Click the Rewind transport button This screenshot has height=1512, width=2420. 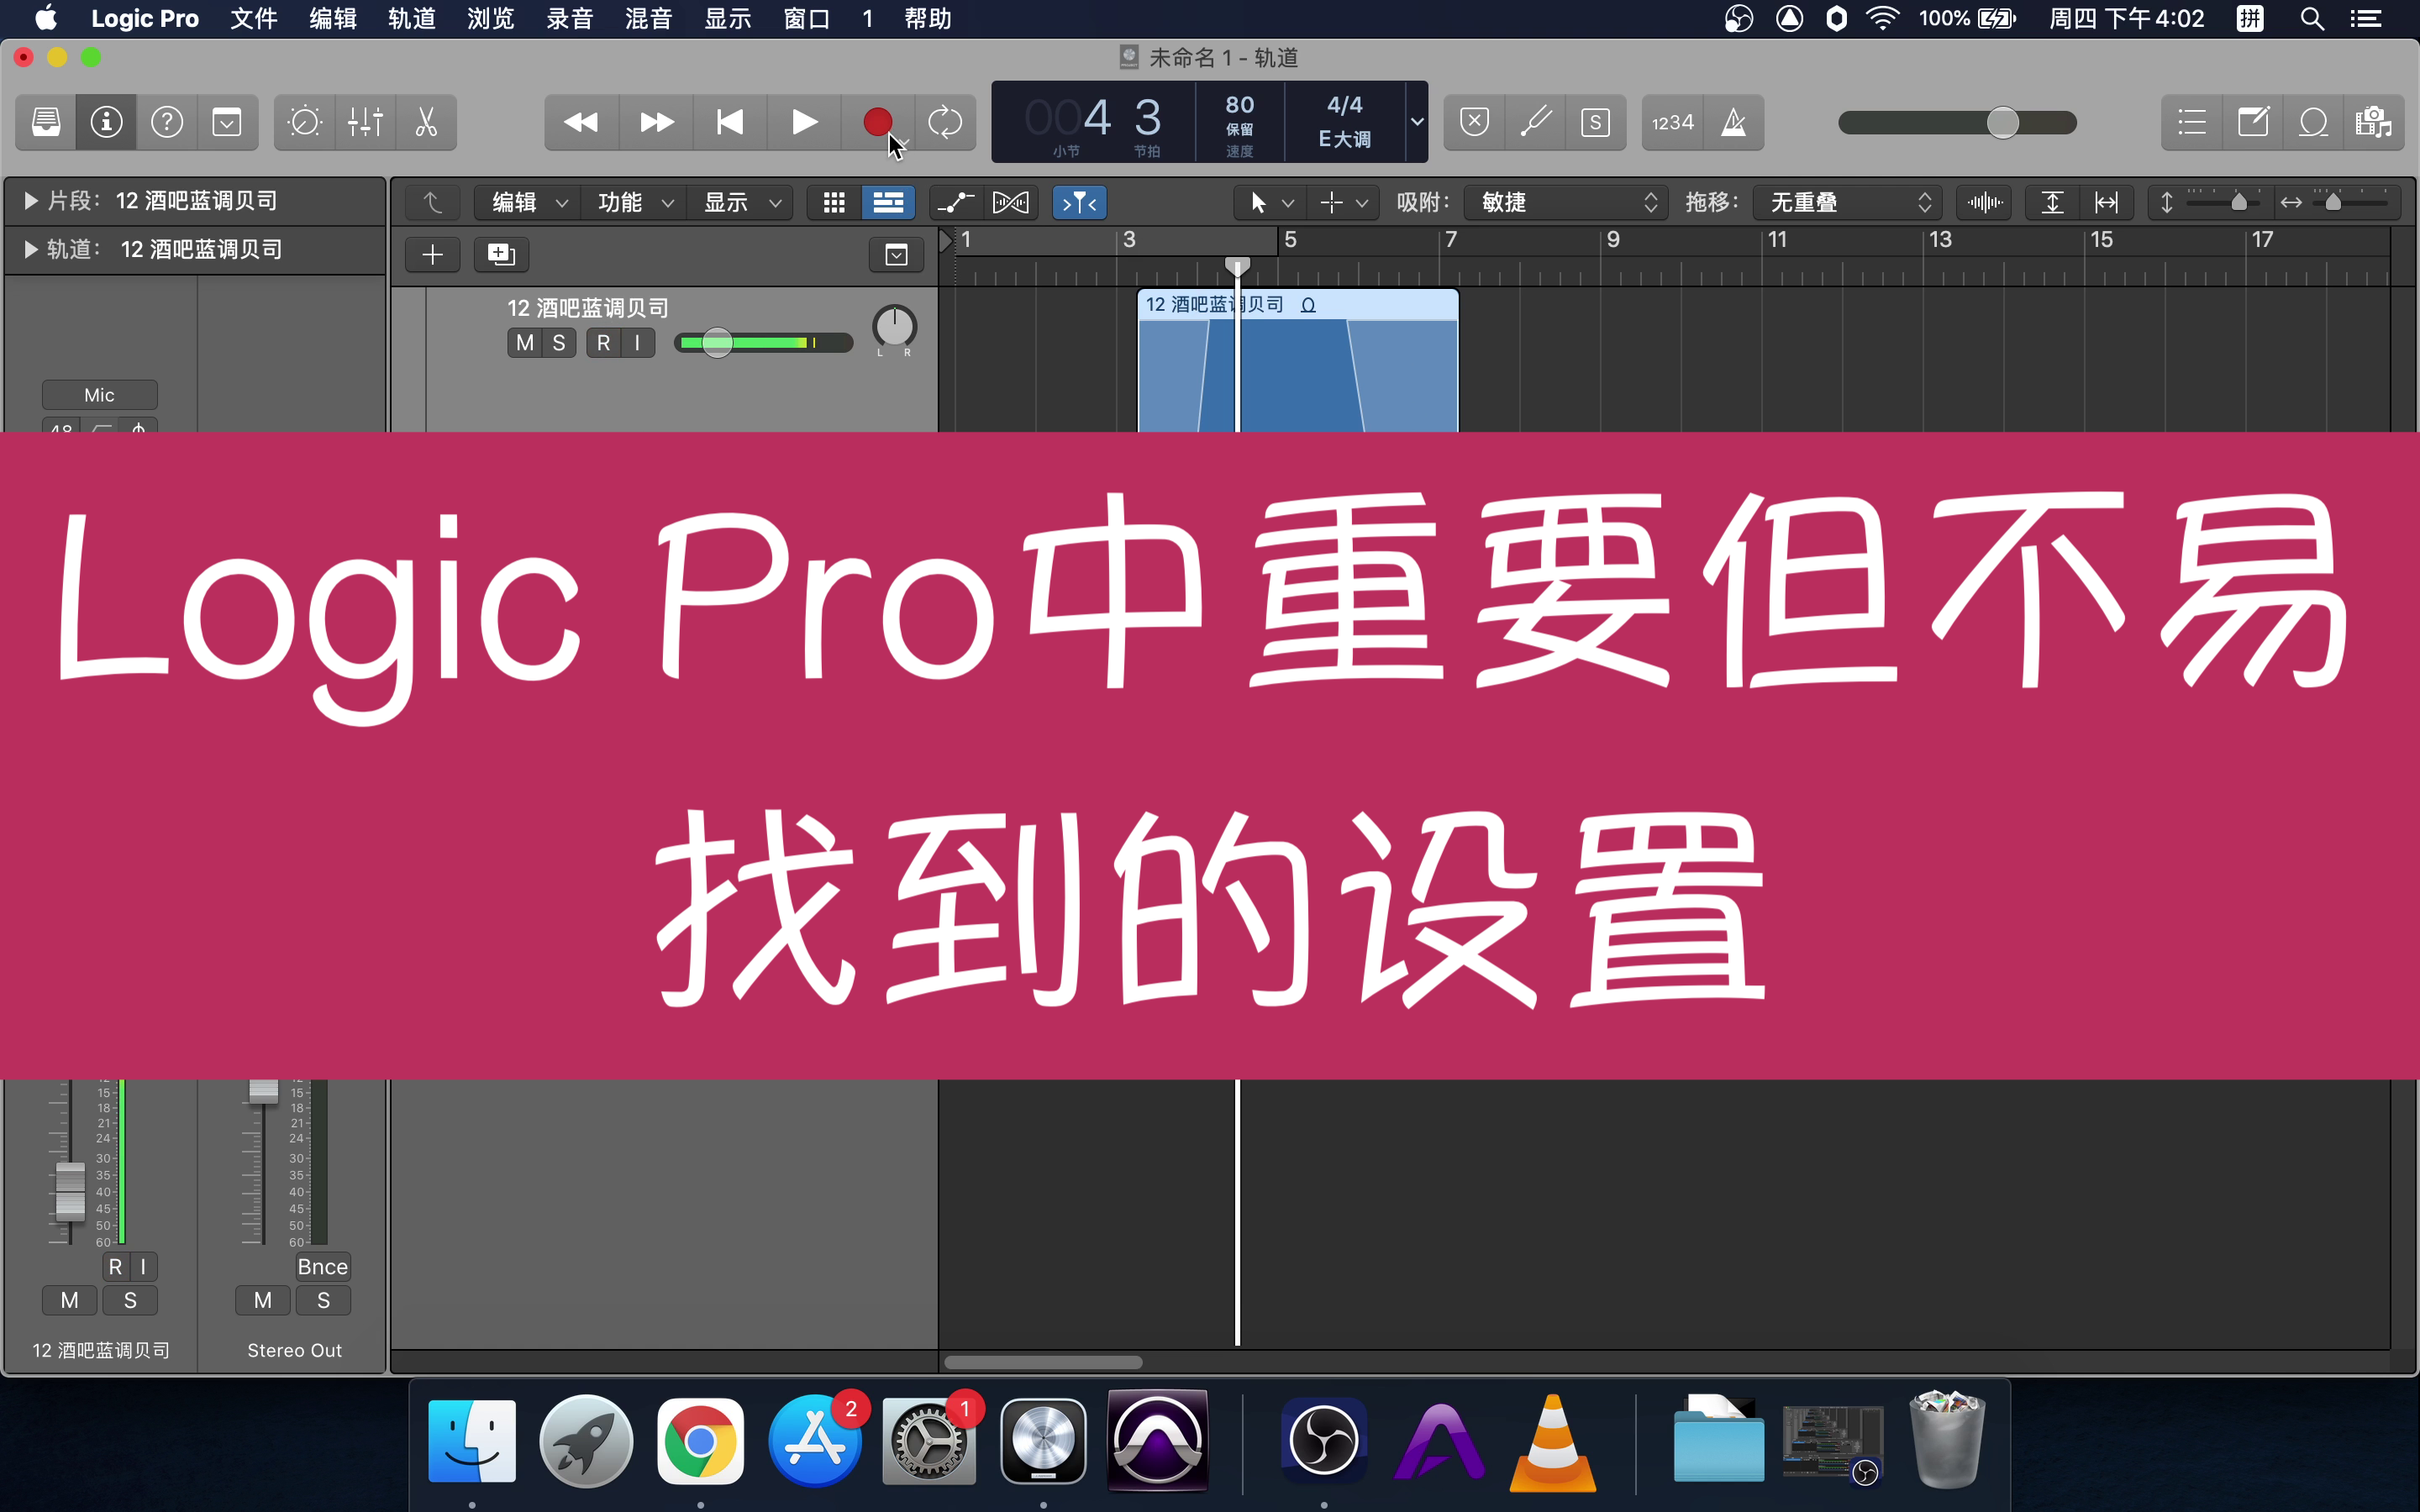coord(581,122)
